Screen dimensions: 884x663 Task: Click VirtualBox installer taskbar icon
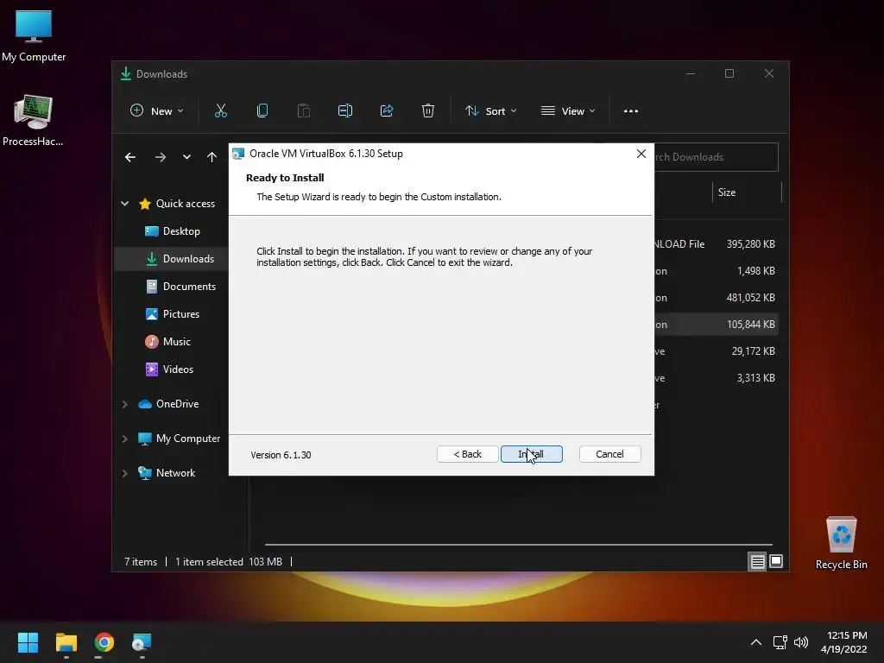142,642
